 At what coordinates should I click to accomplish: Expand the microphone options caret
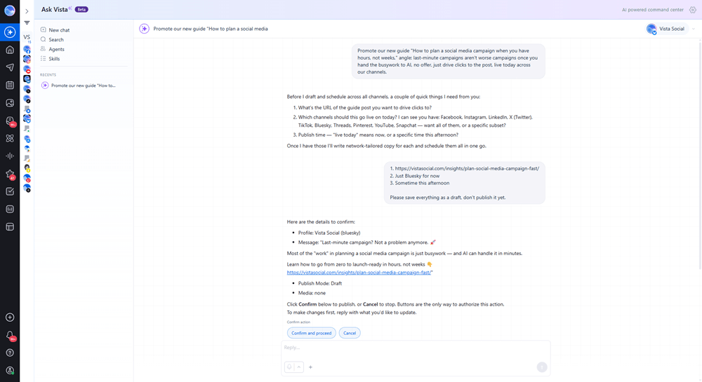[x=299, y=367]
